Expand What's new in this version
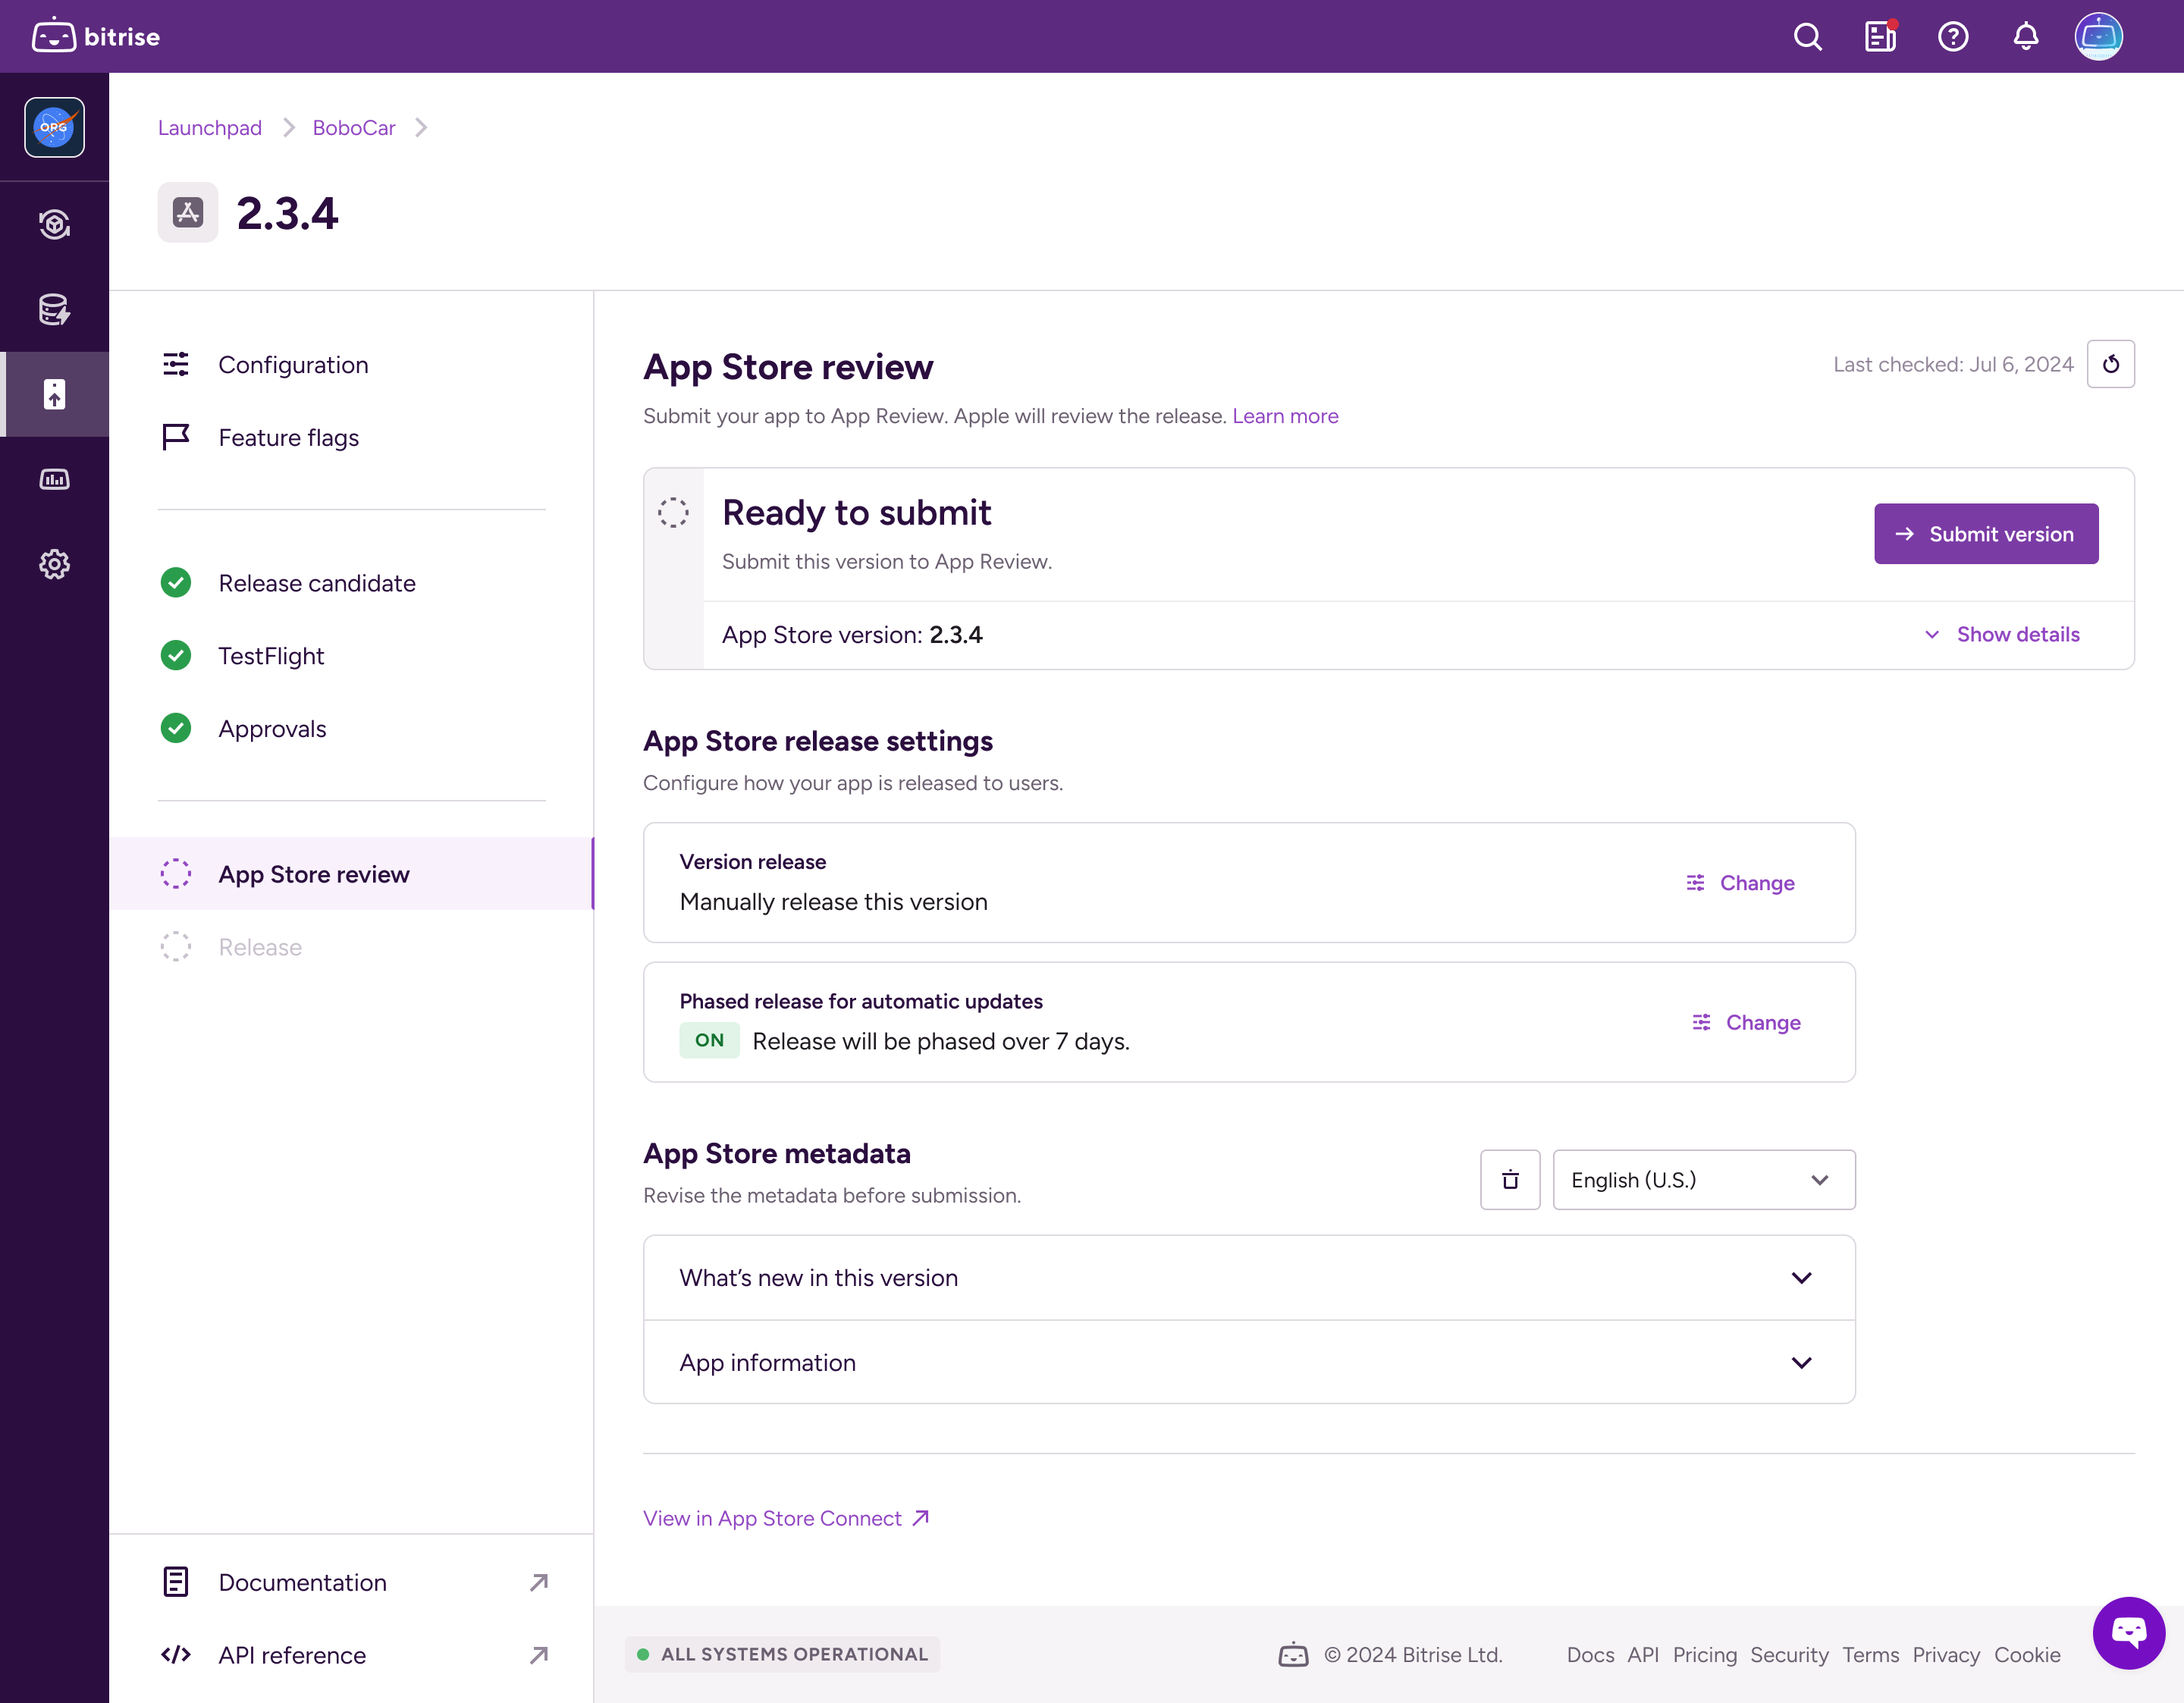Screen dimensions: 2184x1703 tap(1249, 1278)
